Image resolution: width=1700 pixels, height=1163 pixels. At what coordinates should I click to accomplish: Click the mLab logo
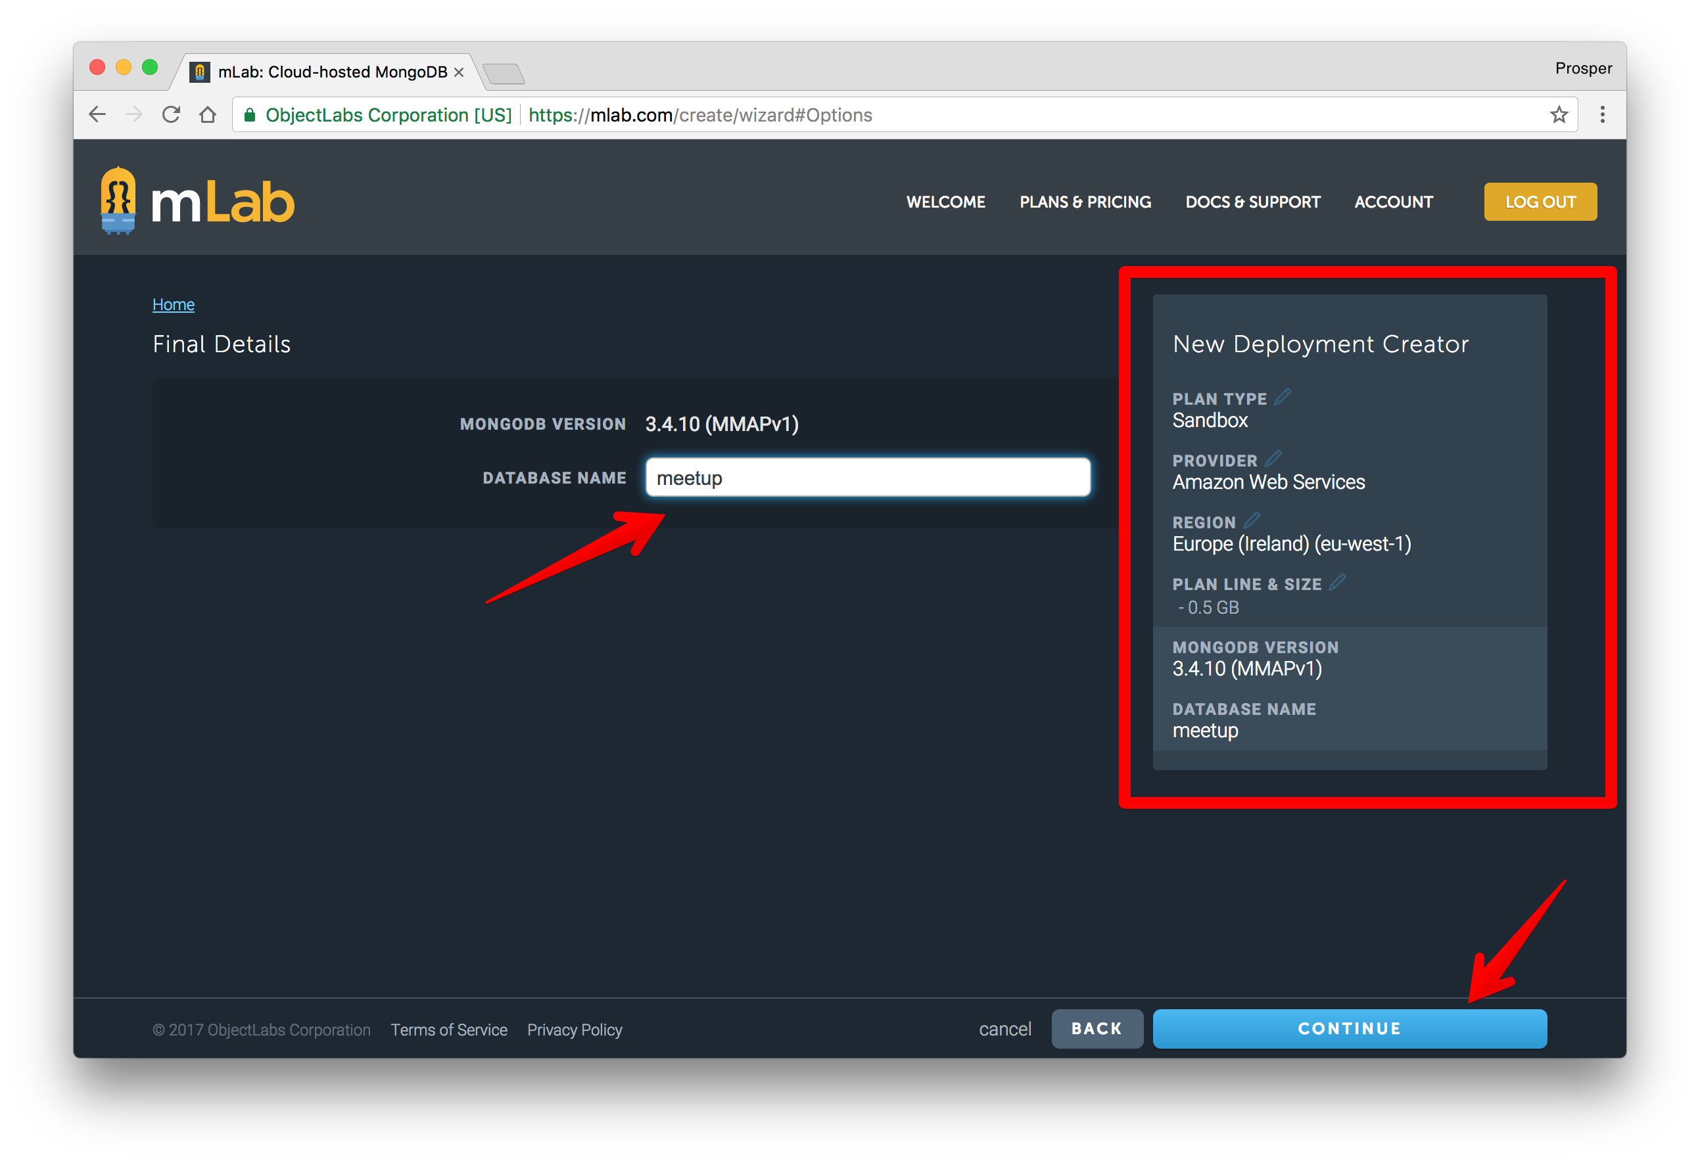click(x=197, y=201)
